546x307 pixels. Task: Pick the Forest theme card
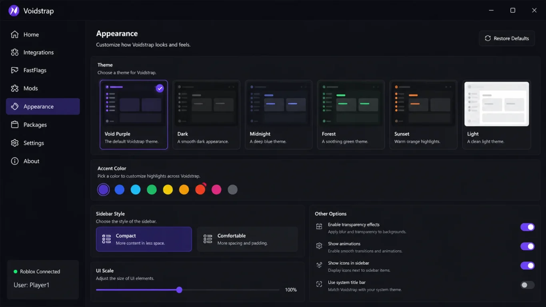[351, 115]
